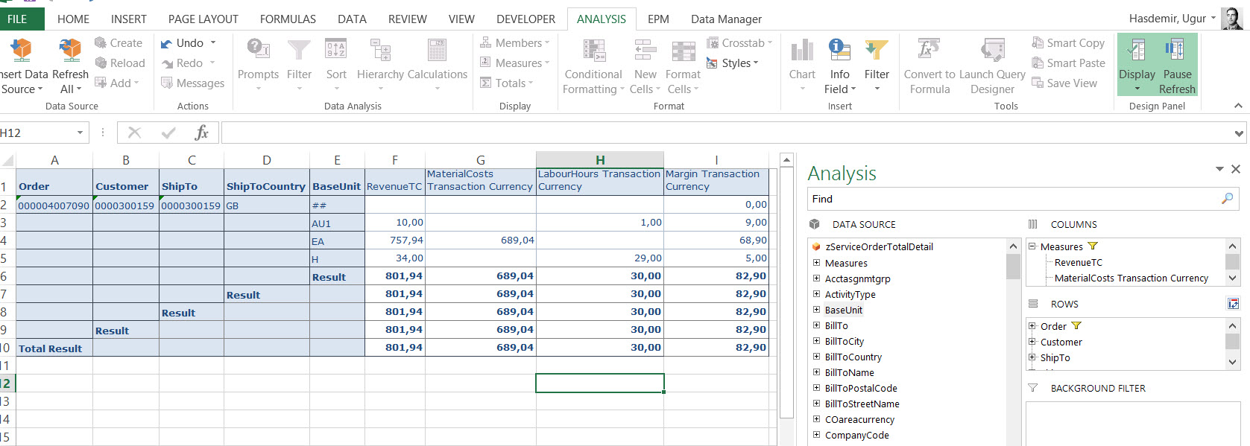Click the Messages button

coord(192,83)
